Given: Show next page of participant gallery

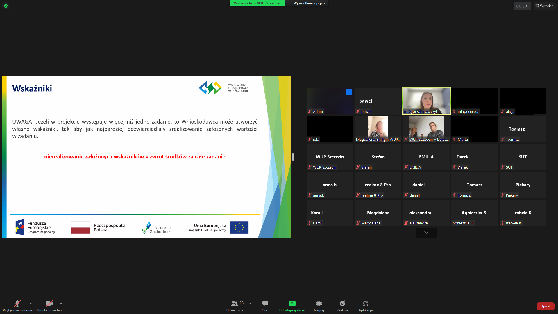Looking at the screenshot, I should click(x=426, y=233).
